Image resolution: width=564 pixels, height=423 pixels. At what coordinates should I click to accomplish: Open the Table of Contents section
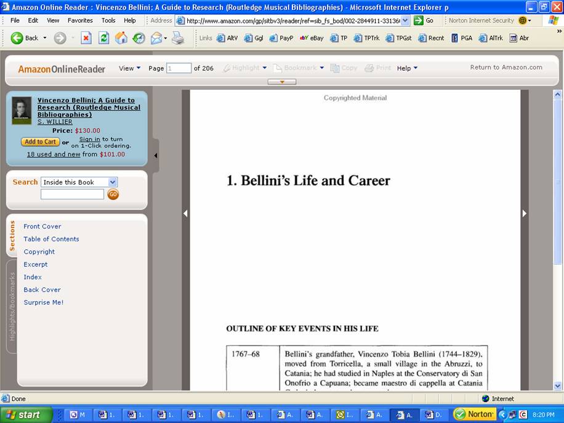(51, 239)
